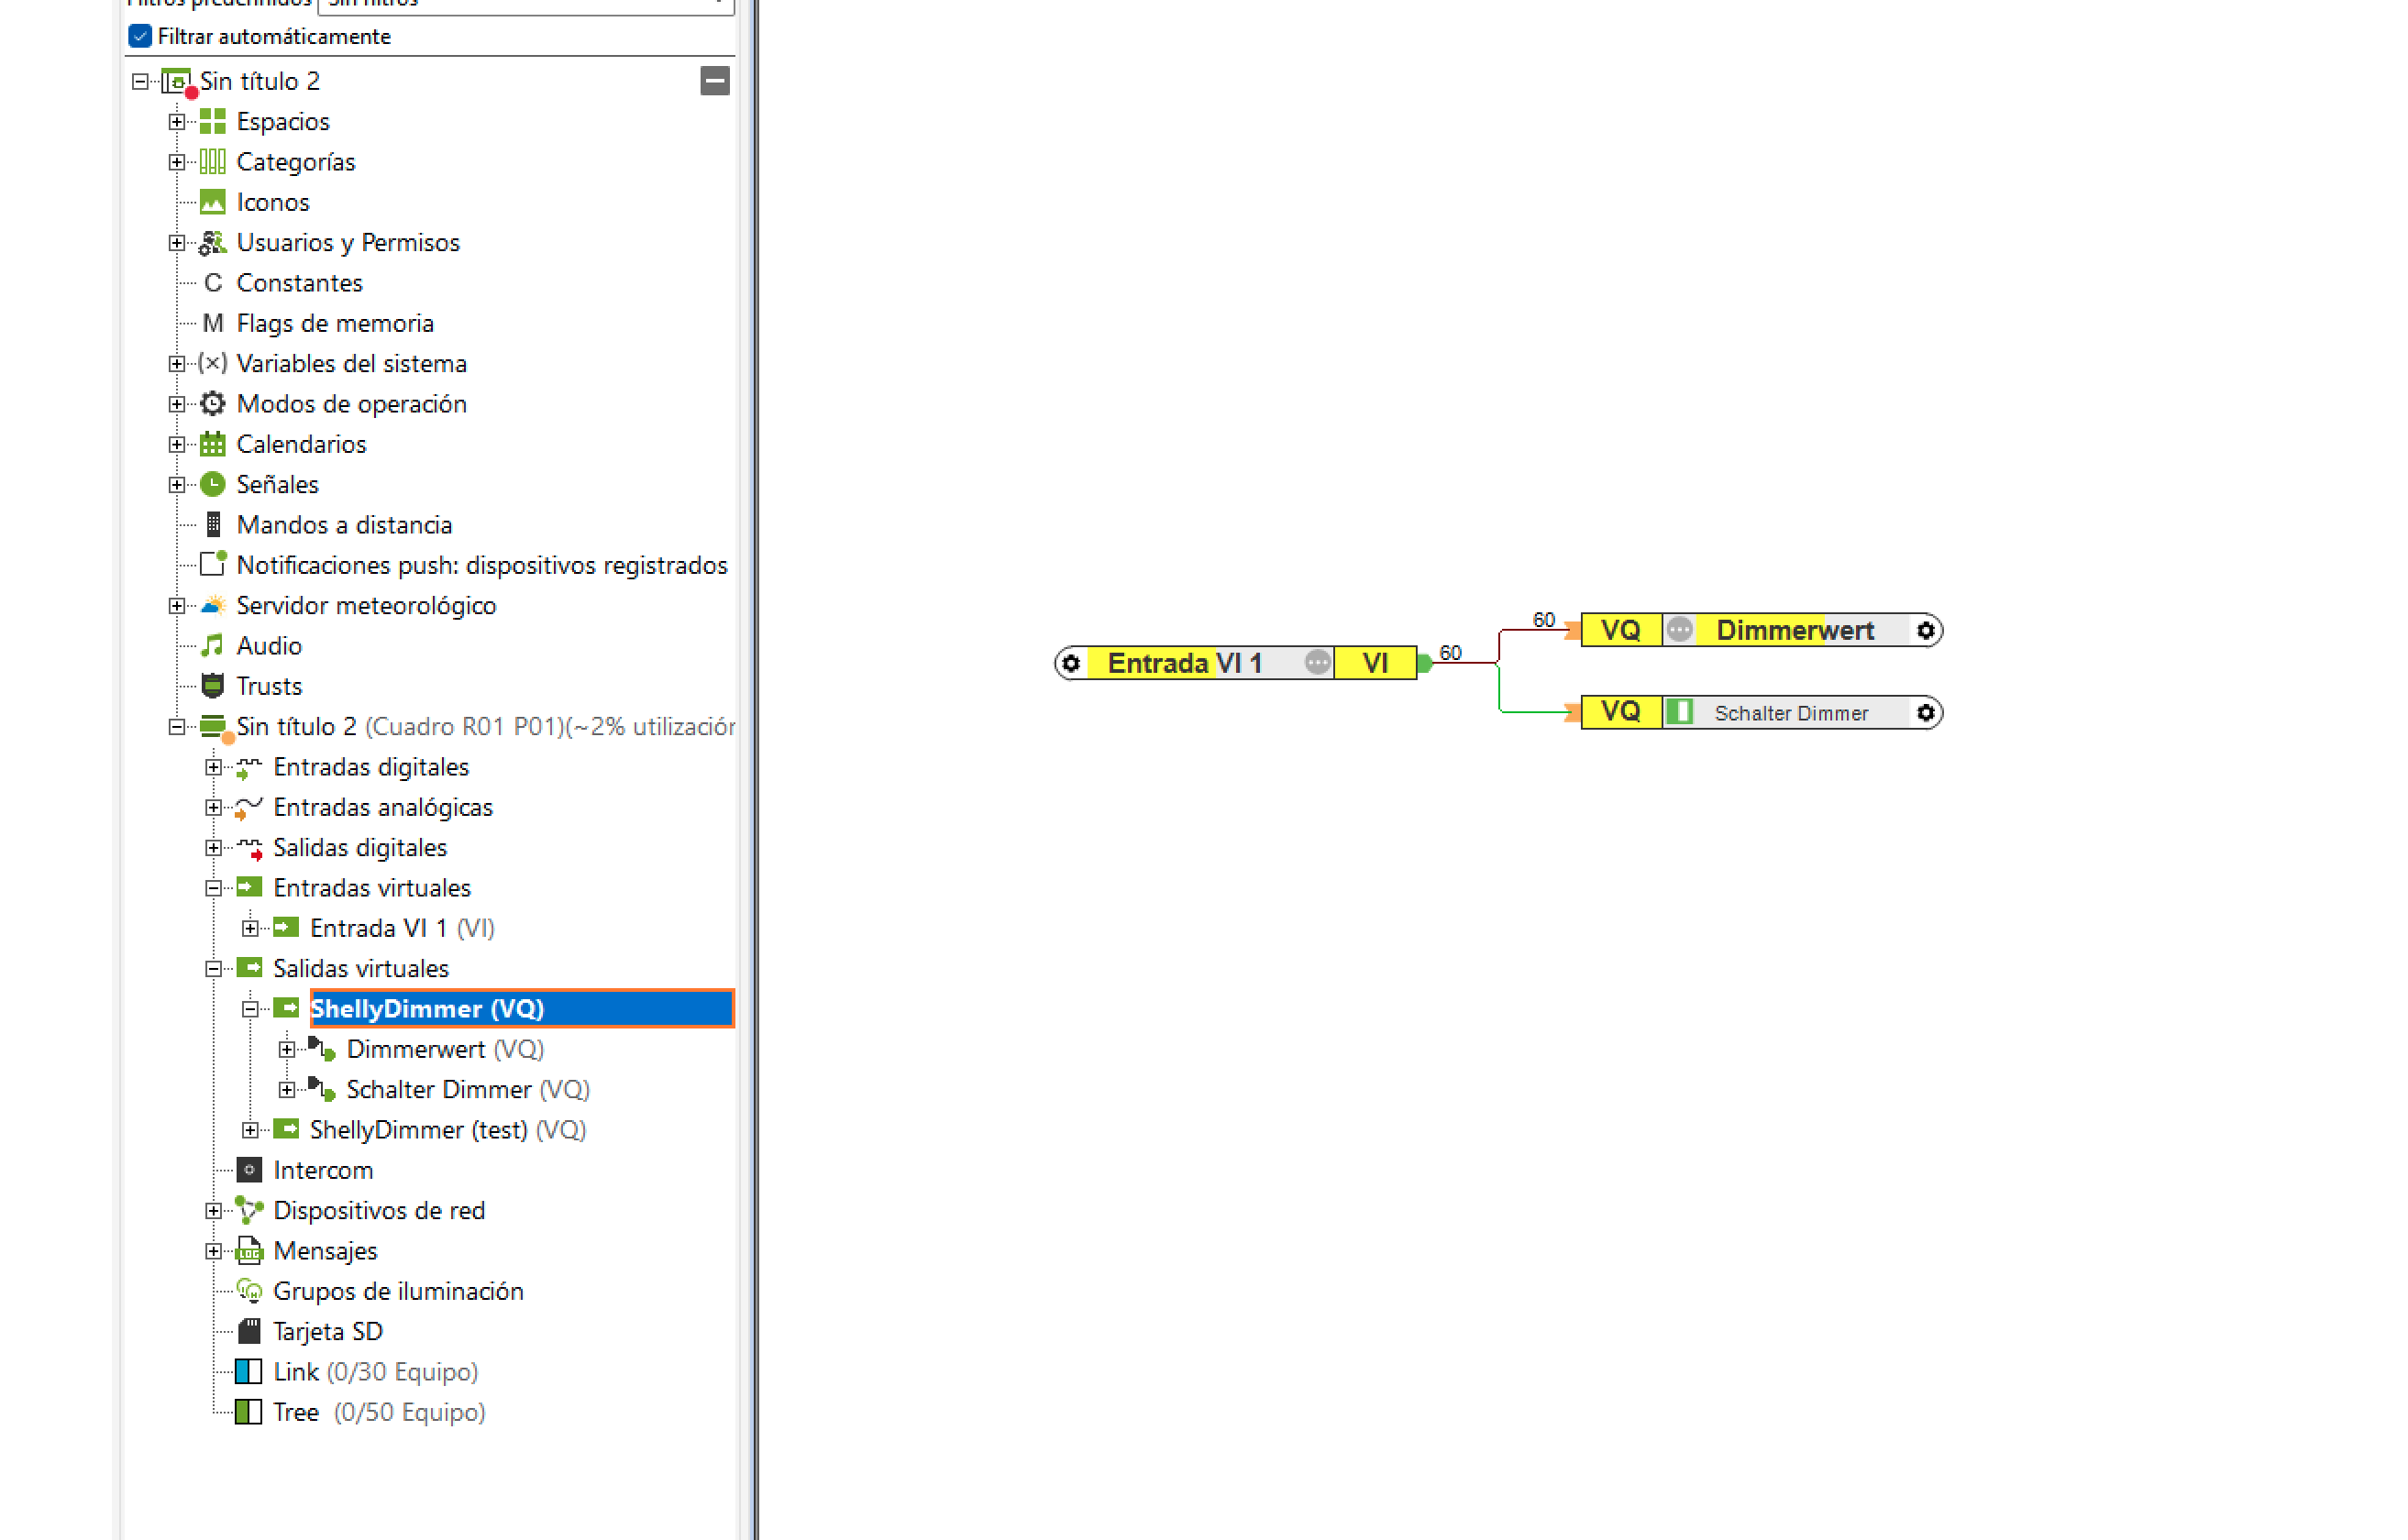The image size is (2408, 1540).
Task: Click the Usuarios y Permisos icon
Action: (x=213, y=243)
